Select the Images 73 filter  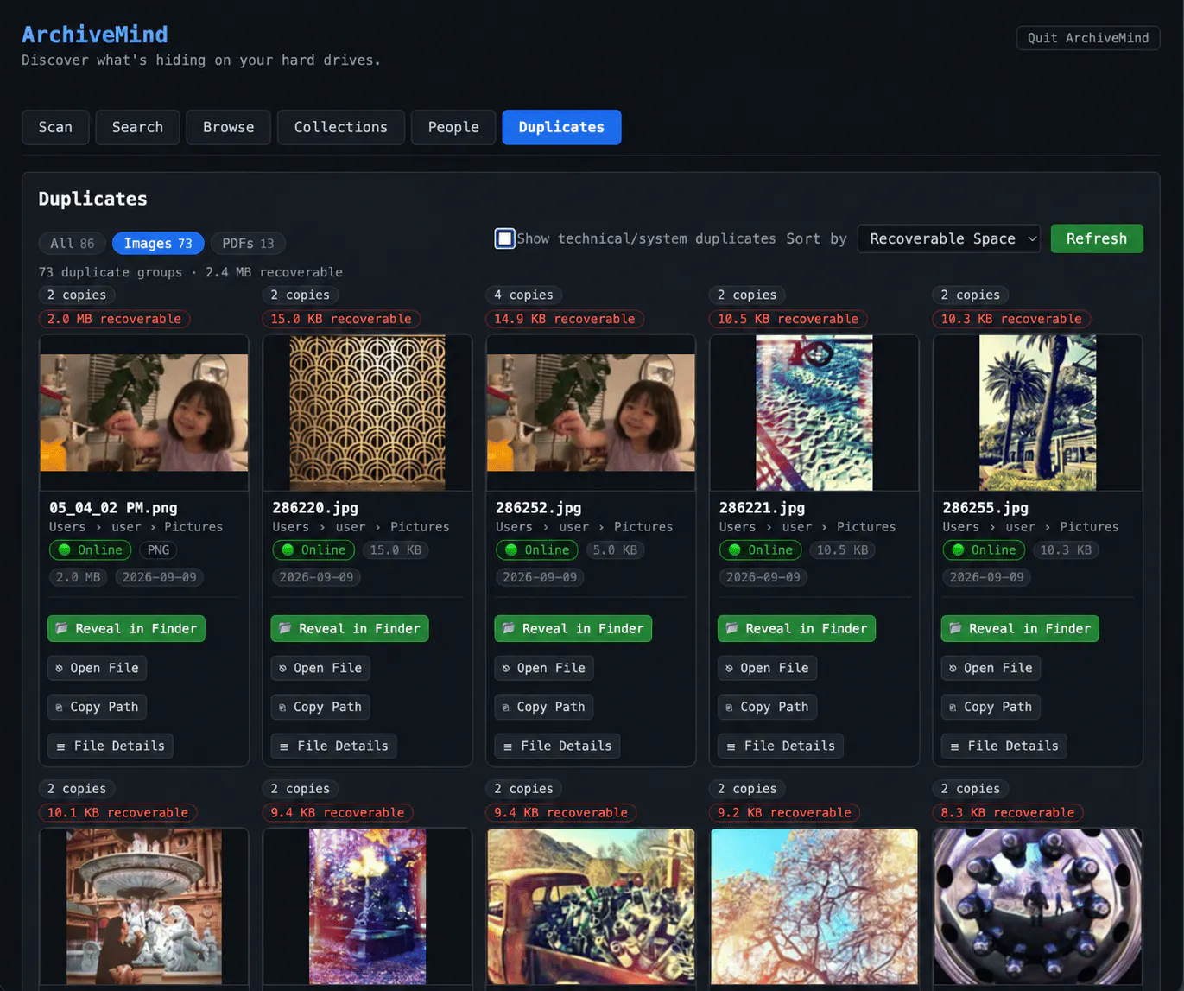(158, 244)
